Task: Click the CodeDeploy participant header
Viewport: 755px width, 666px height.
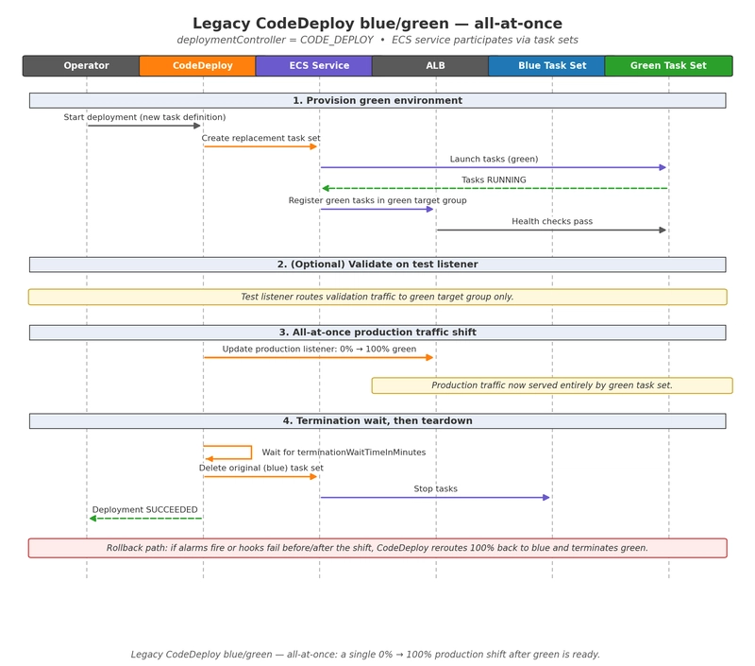Action: (198, 65)
